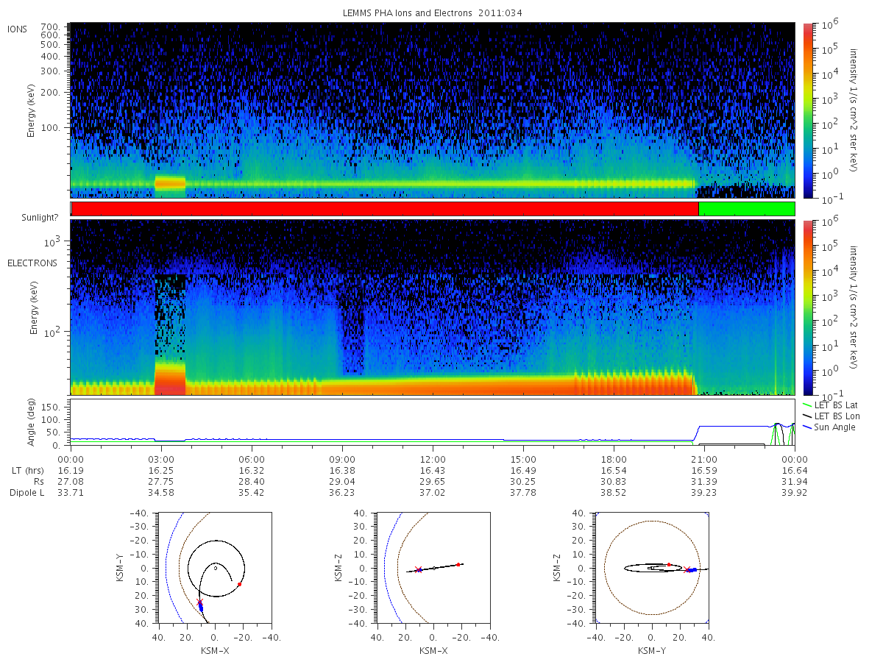Click the ions intensity color bar
Image resolution: width=883 pixels, height=662 pixels.
[x=808, y=110]
